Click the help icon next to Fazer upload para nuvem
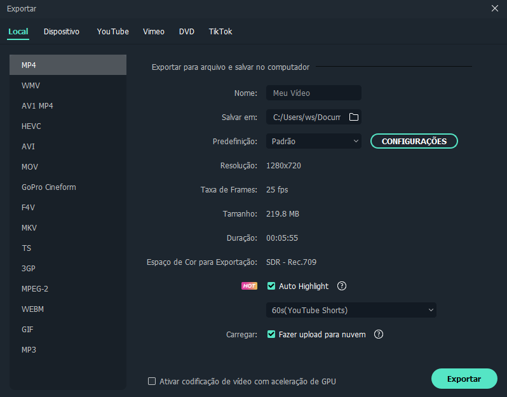 click(378, 334)
